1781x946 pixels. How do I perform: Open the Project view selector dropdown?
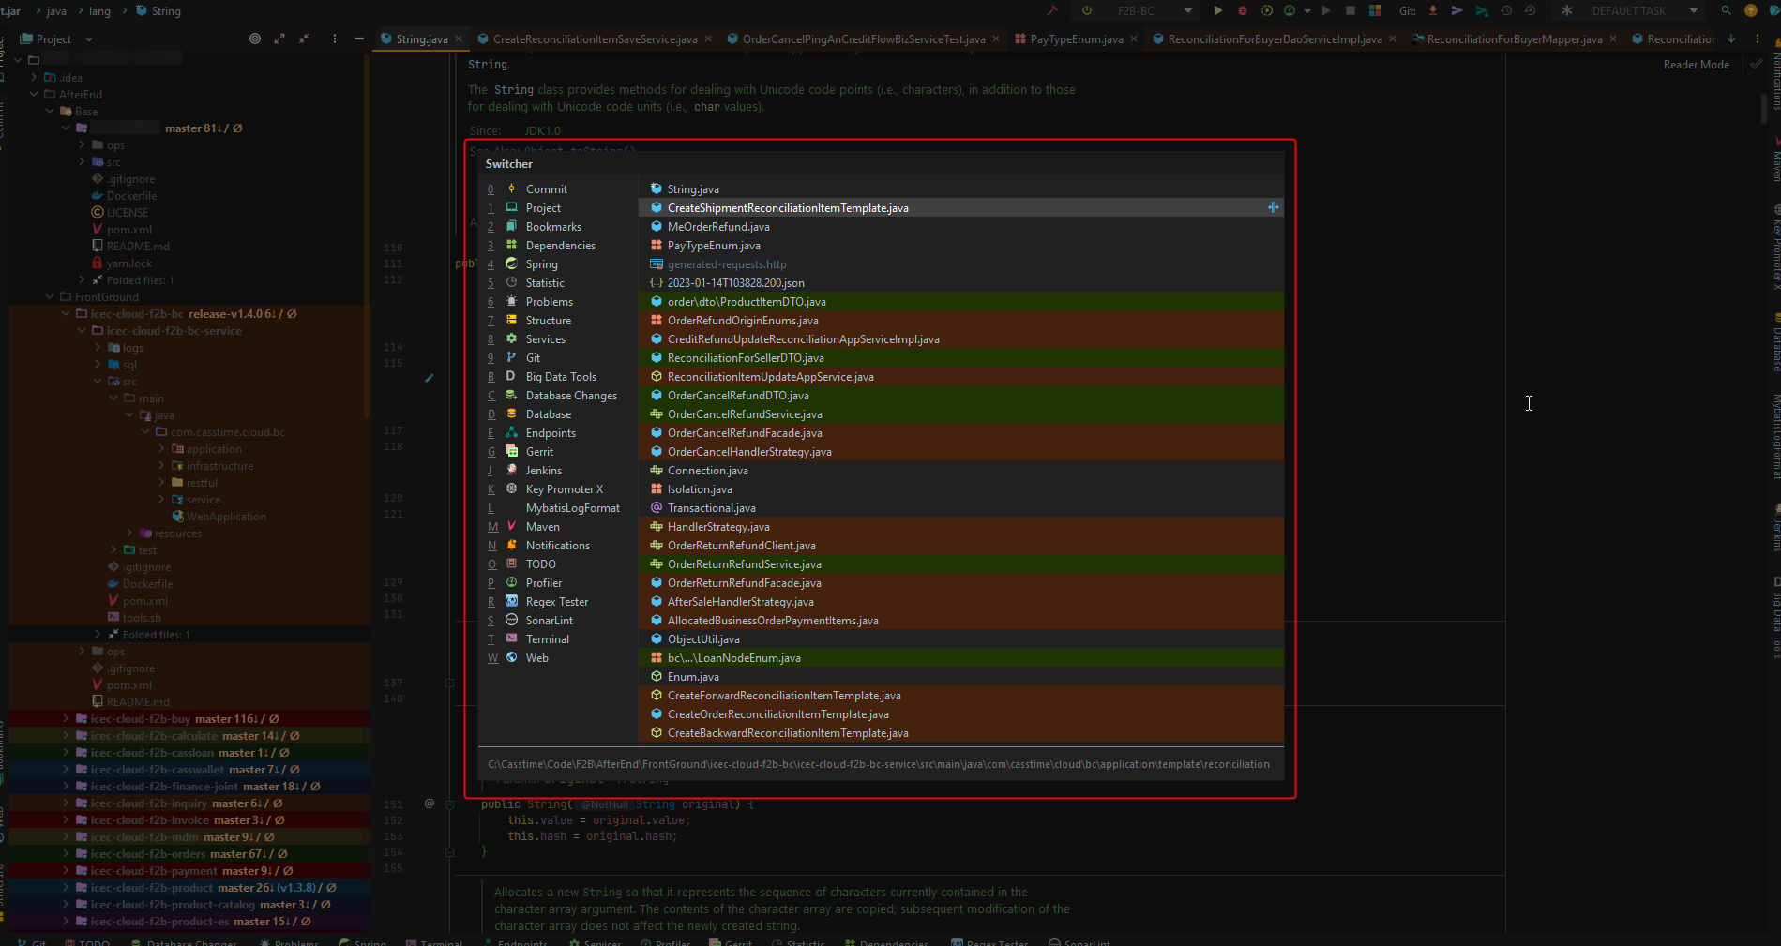89,39
